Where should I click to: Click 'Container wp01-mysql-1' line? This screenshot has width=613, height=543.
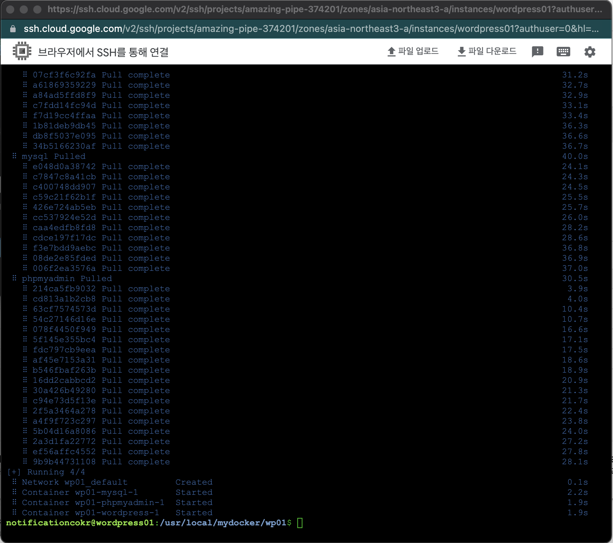click(x=80, y=492)
